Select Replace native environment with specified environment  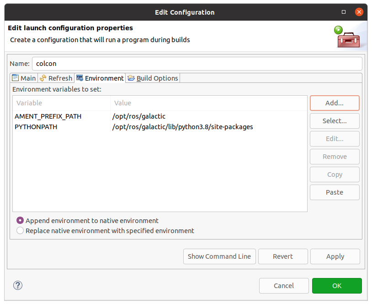tap(20, 230)
